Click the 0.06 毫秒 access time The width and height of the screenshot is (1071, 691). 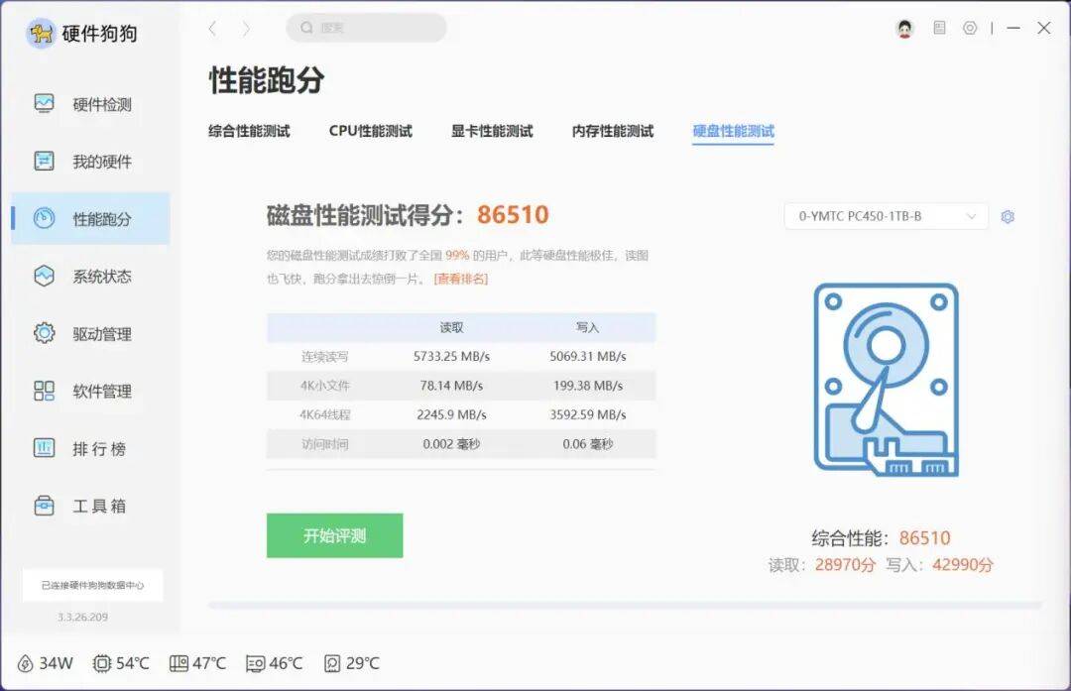point(588,444)
